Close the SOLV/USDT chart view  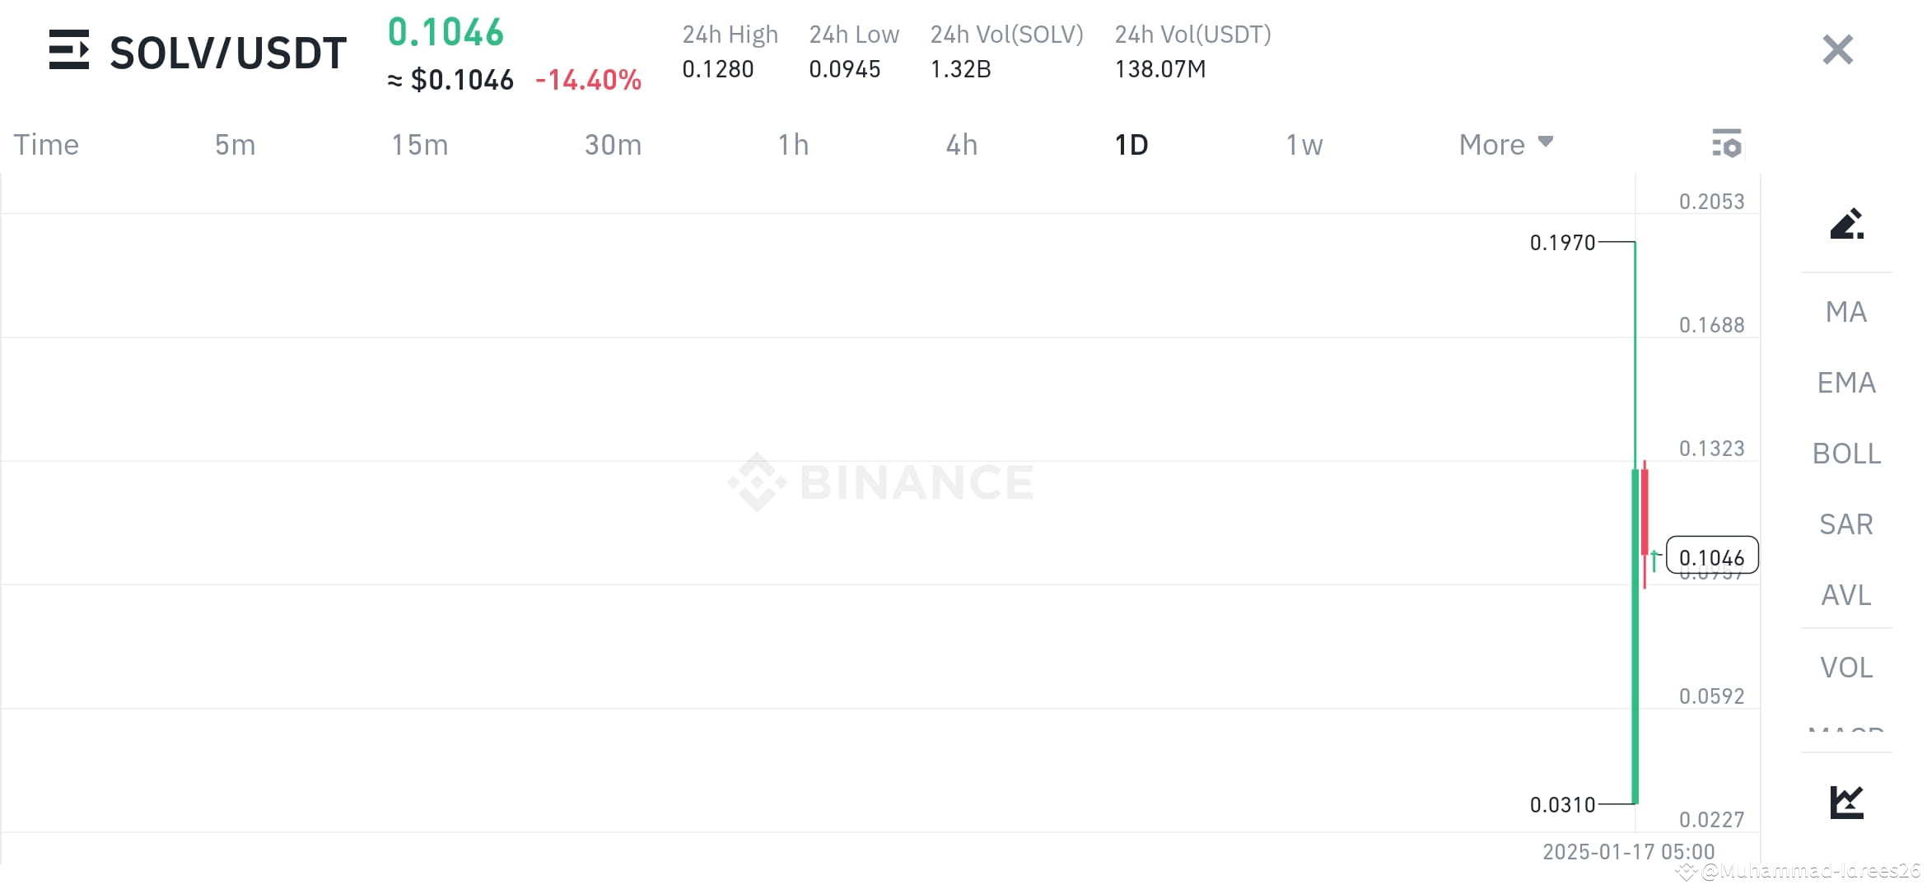(x=1836, y=49)
